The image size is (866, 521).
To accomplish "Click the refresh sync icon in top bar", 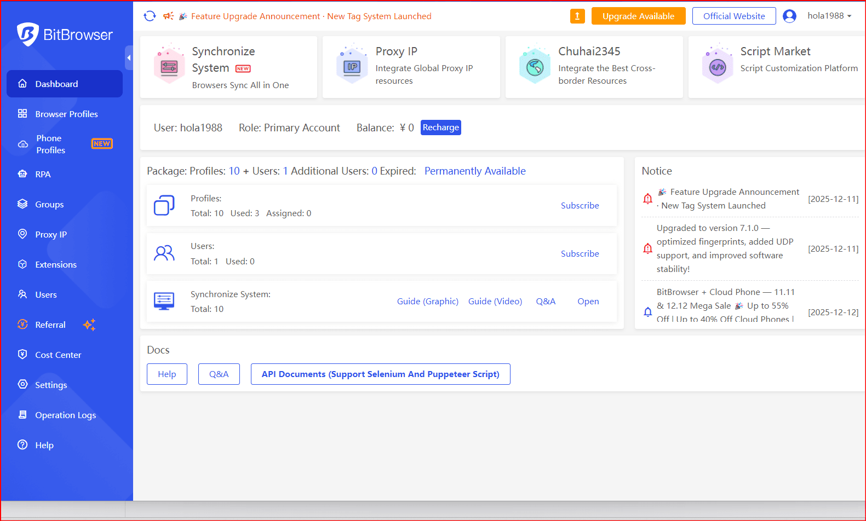I will [150, 16].
